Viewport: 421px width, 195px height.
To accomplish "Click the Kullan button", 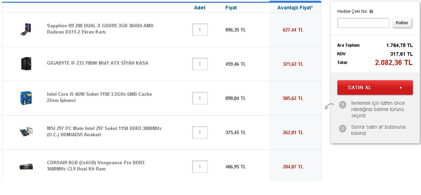I will [402, 23].
